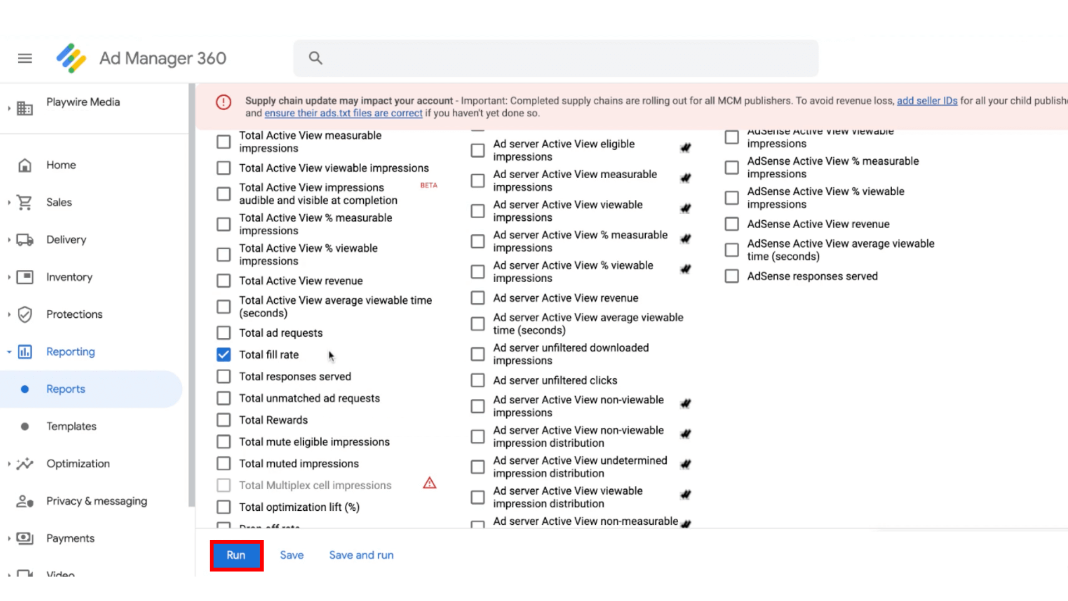Click the Save button

[291, 555]
